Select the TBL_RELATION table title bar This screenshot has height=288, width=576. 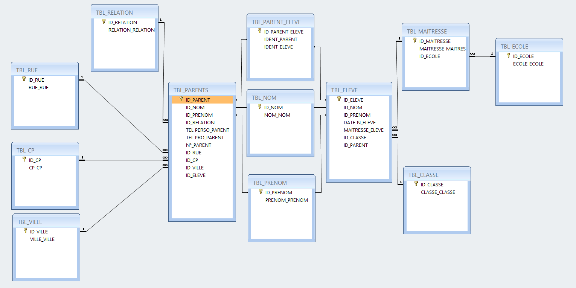125,12
